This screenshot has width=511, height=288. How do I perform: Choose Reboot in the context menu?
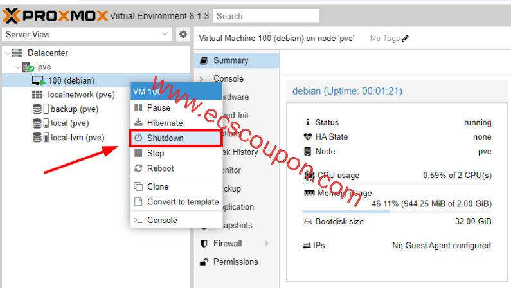160,168
